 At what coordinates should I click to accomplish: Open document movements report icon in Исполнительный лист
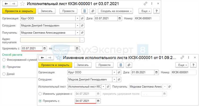(x=85, y=11)
